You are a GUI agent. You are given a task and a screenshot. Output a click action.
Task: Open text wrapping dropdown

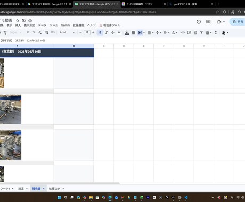[x=167, y=32]
